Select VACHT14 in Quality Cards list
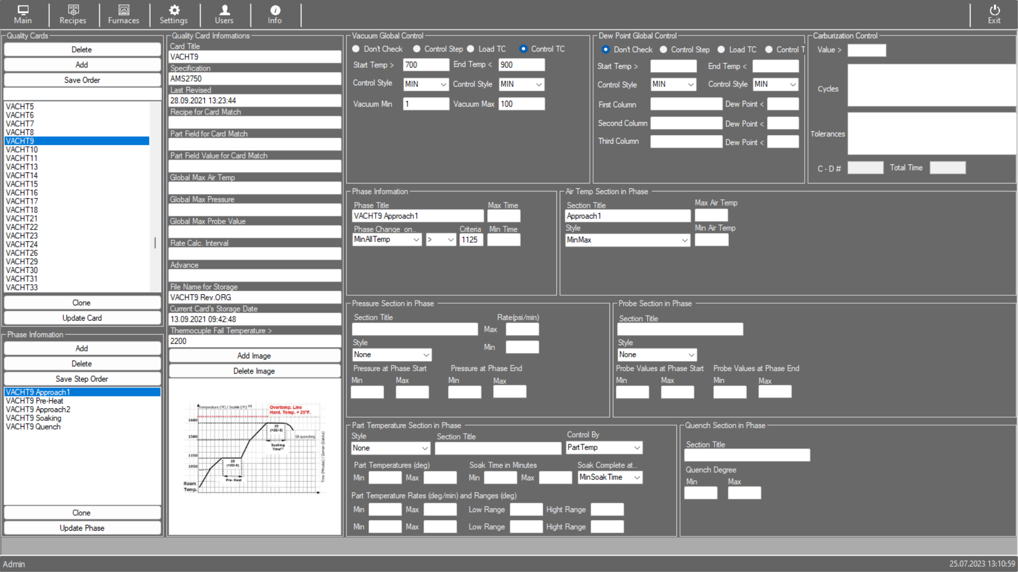 click(22, 175)
